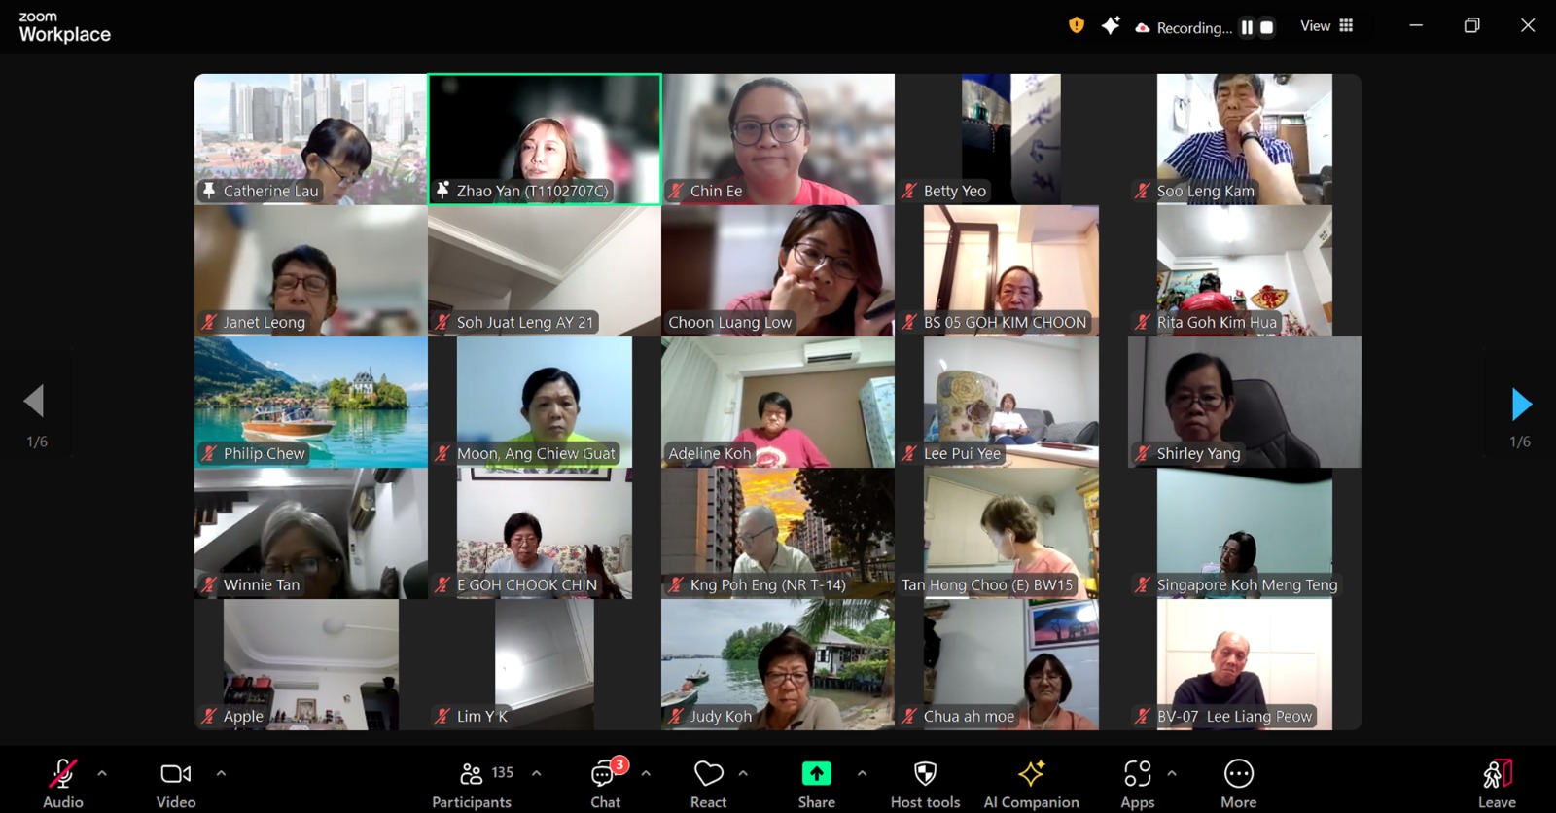Image resolution: width=1556 pixels, height=813 pixels.
Task: Unmute the microphone via Audio button
Action: pyautogui.click(x=63, y=784)
